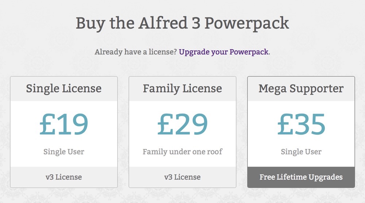
Task: Click the word Powerpack in the main heading
Action: 247,23
